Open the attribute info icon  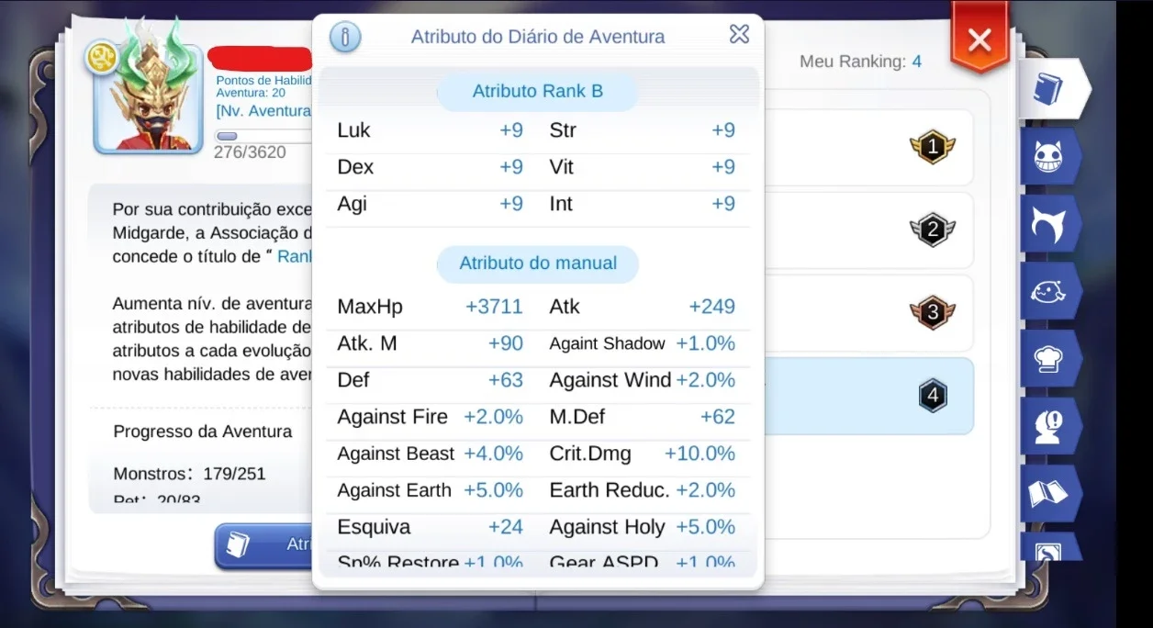click(345, 38)
